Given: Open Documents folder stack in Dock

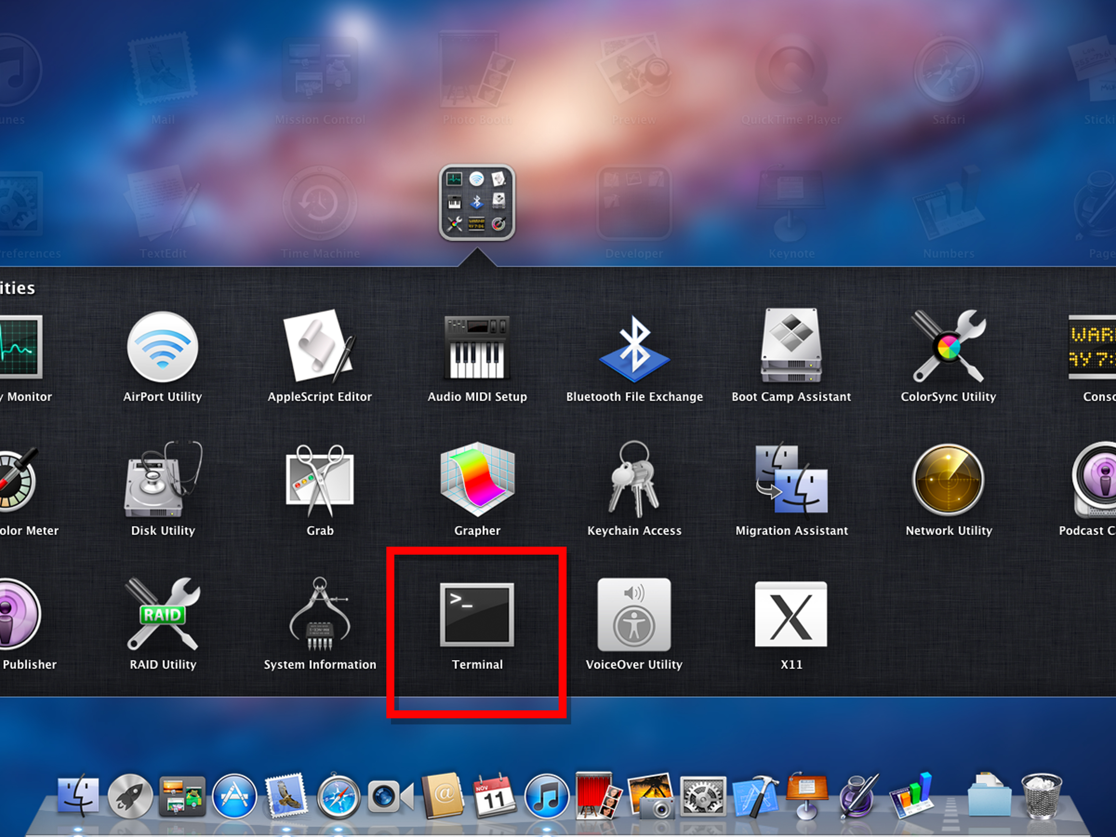Looking at the screenshot, I should pos(990,794).
